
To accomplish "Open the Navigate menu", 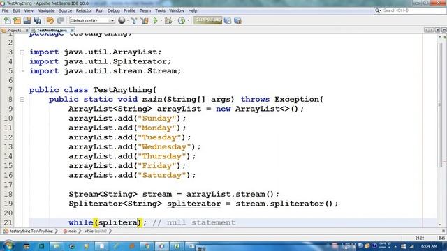I will 46,10.
